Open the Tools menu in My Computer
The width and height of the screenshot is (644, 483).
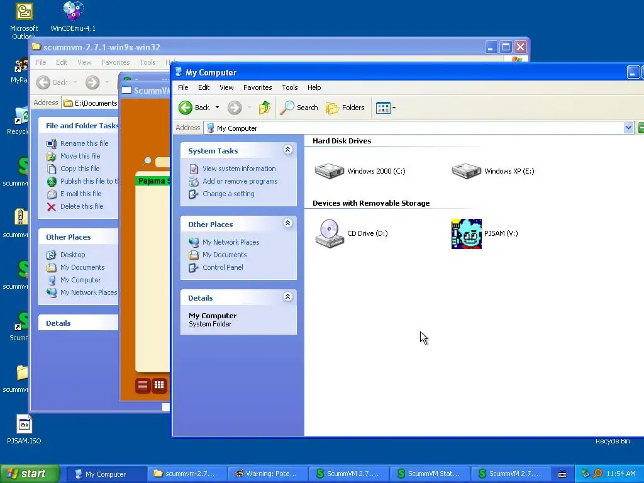click(x=289, y=87)
